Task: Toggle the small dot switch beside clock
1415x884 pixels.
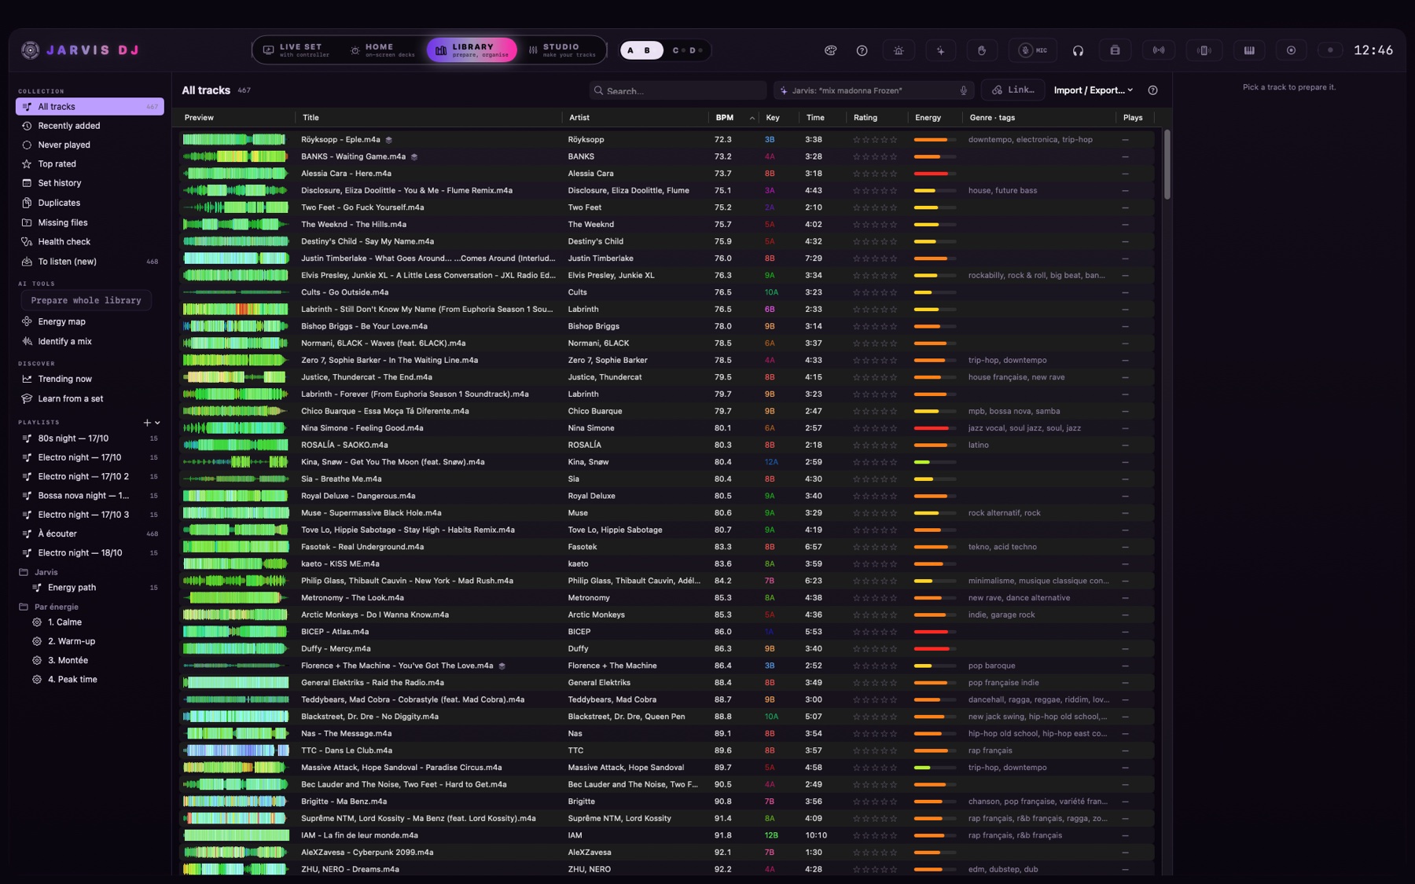Action: click(1330, 50)
